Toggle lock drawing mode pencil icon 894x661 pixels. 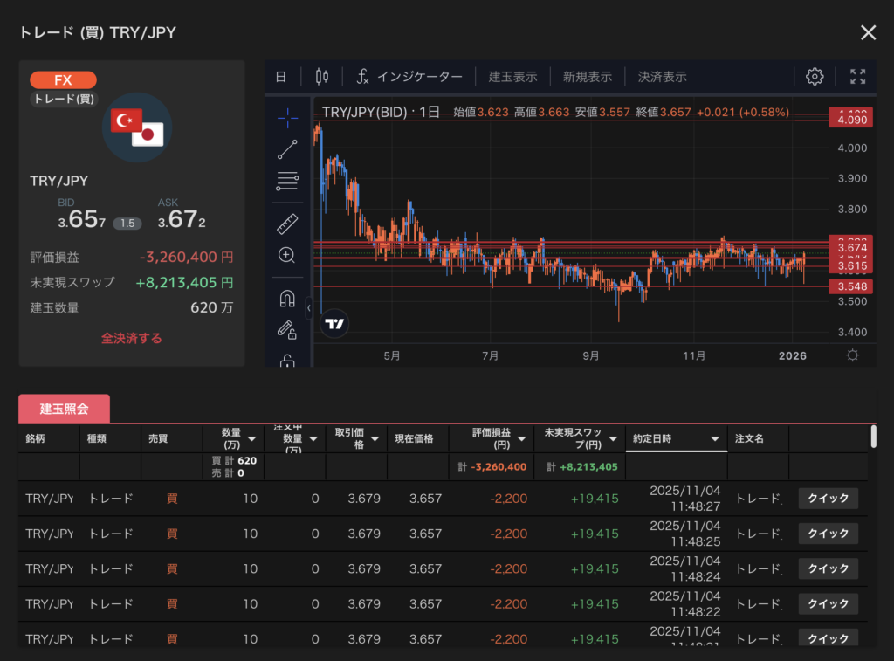coord(287,329)
